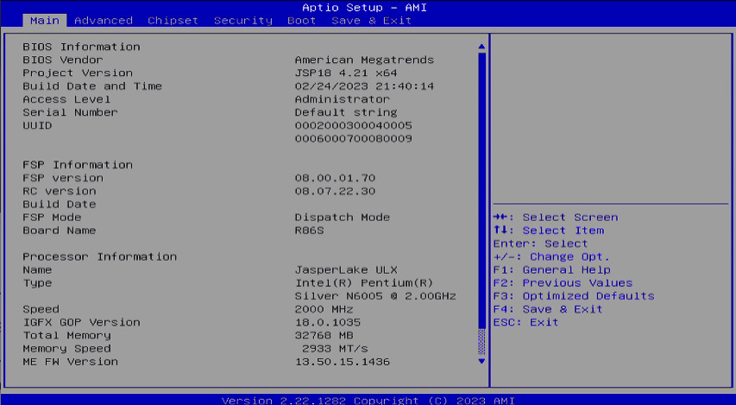
Task: Click UUID value 0002000300040005
Action: [354, 125]
